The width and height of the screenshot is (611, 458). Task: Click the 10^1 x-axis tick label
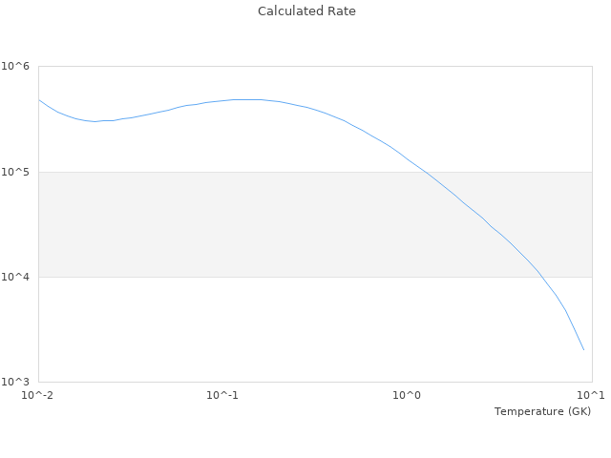tap(591, 395)
